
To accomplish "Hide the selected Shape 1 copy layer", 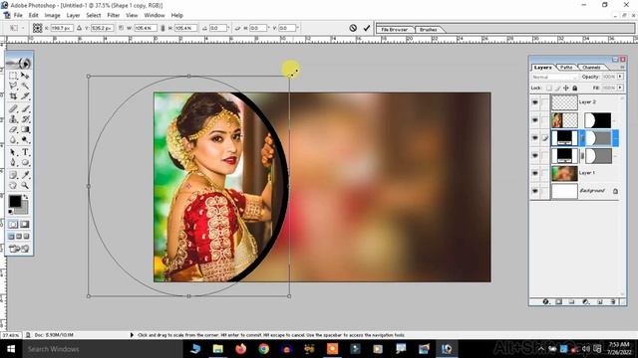I will pos(535,138).
